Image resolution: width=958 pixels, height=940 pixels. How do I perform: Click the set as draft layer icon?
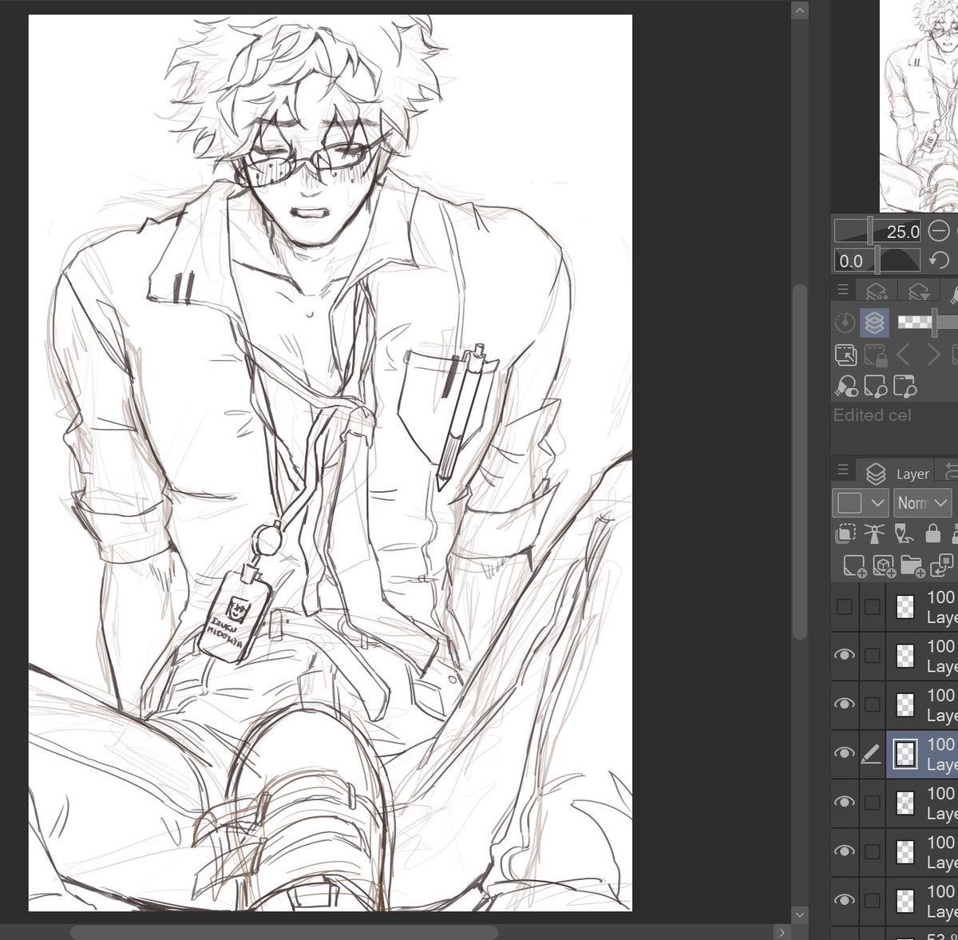point(904,533)
